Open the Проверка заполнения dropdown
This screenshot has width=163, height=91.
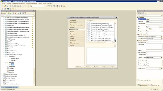161,58
